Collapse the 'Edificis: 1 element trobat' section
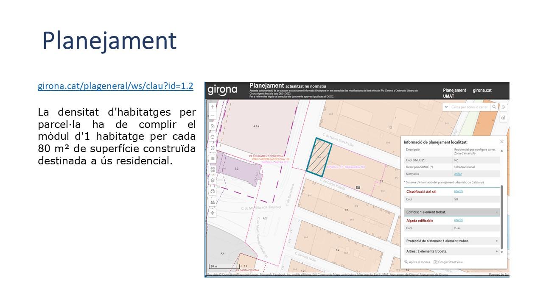The height and width of the screenshot is (305, 543). 496,212
